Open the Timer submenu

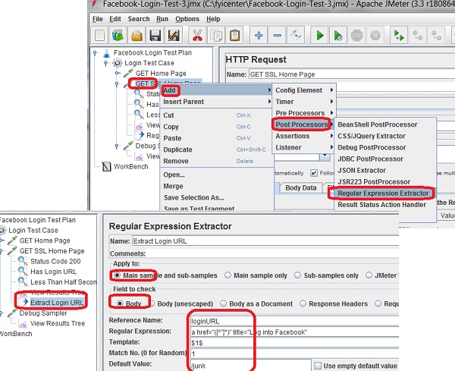point(304,102)
